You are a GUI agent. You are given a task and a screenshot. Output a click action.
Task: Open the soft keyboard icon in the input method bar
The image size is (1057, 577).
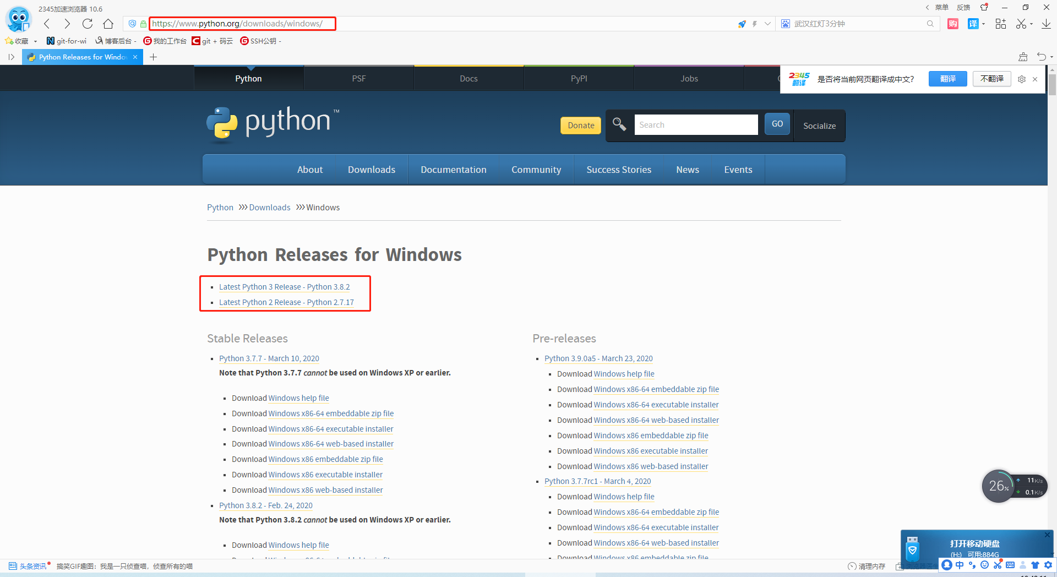[1010, 565]
